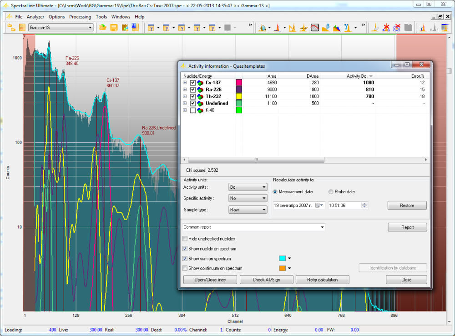Click the blue panel peak icon at toolbar end

445,28
